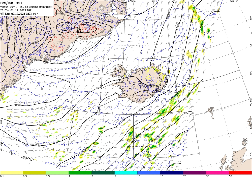
Task: Click the blue 10–15 mm legend swatch
Action: (149, 172)
